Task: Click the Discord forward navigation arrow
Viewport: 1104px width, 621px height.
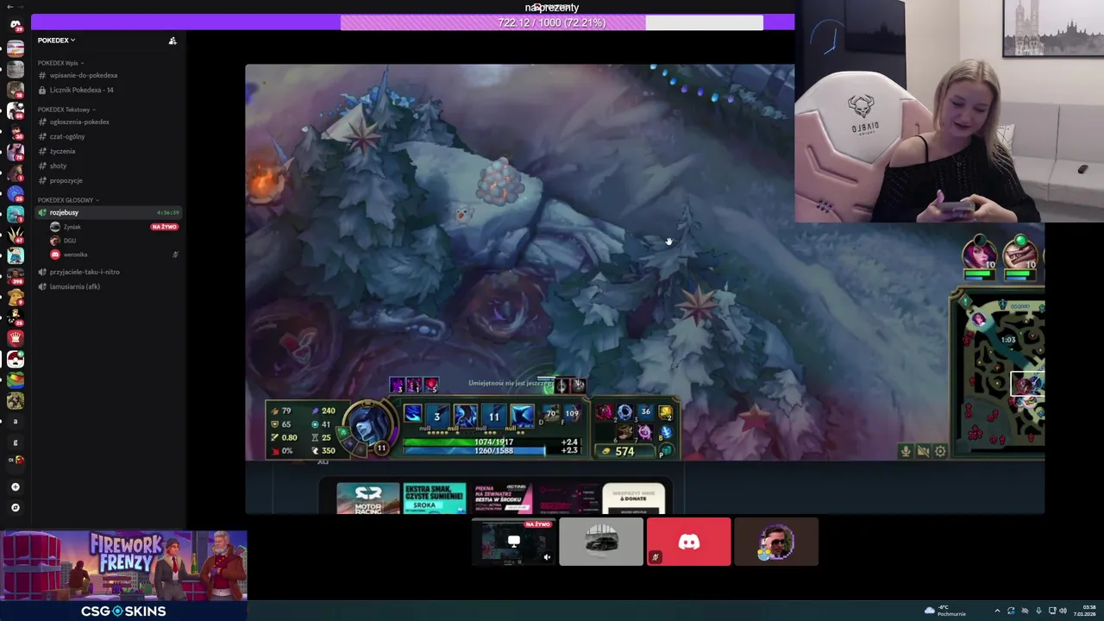Action: click(21, 6)
